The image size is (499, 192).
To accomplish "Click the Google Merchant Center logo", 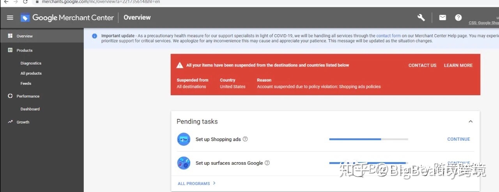I will pyautogui.click(x=67, y=17).
